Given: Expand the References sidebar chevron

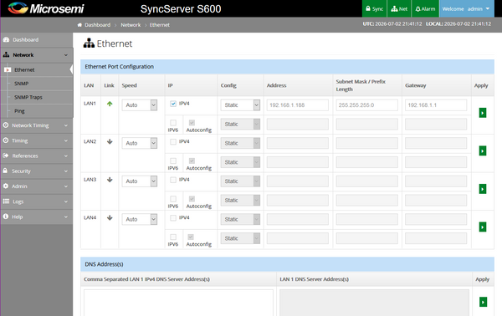Looking at the screenshot, I should point(66,155).
